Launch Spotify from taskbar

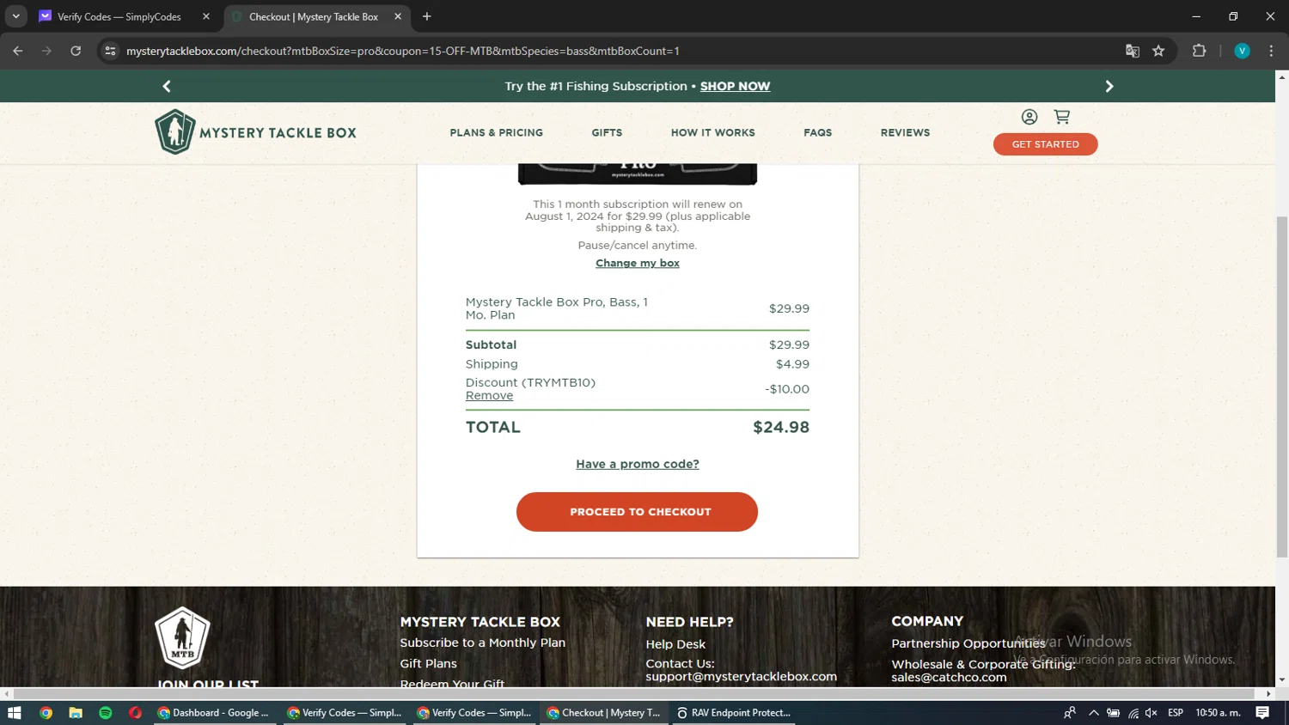[106, 713]
